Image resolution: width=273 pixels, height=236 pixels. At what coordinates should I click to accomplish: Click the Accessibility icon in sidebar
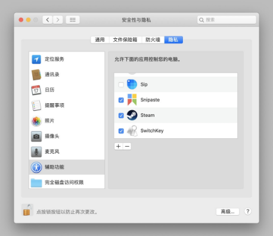point(36,167)
